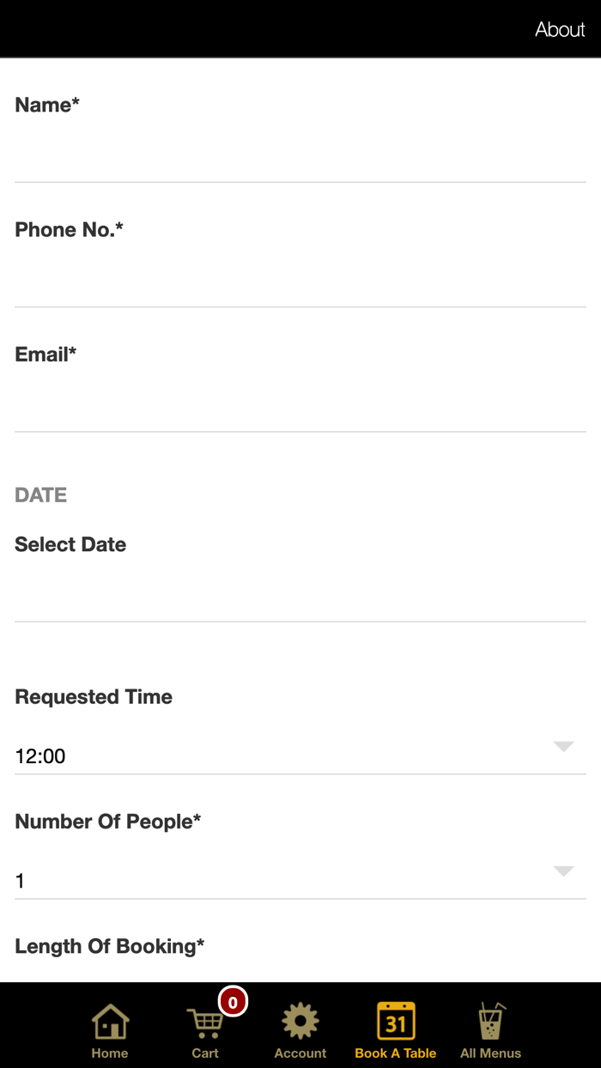Expand the Requested Time dropdown arrow
The image size is (601, 1068).
(x=563, y=746)
